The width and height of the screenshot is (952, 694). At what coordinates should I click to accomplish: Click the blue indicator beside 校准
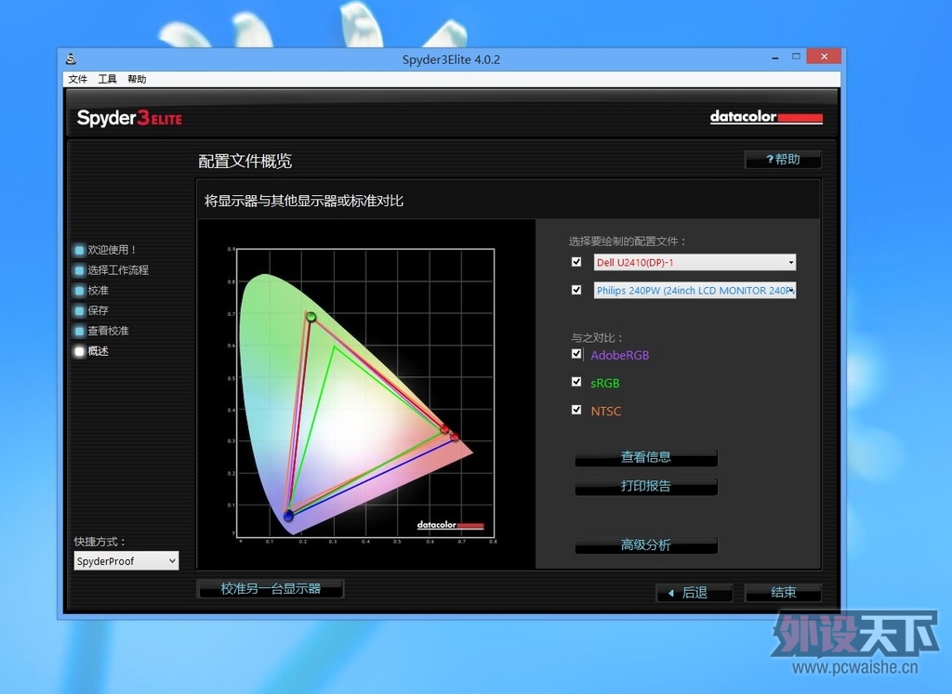[79, 291]
